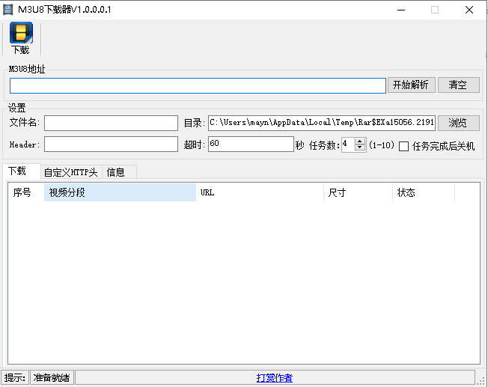Click the 清空 button
This screenshot has width=488, height=387.
point(458,85)
